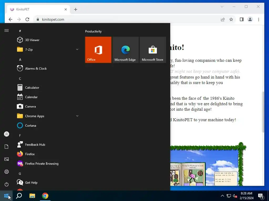Open the Microsoft Store tile
269x201 pixels.
pyautogui.click(x=153, y=50)
